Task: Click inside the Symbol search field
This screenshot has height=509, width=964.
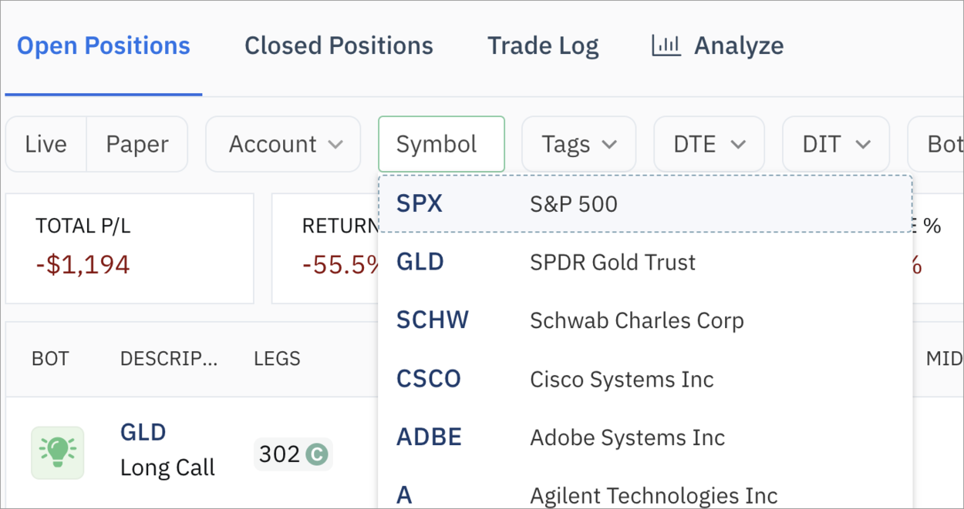Action: tap(441, 144)
